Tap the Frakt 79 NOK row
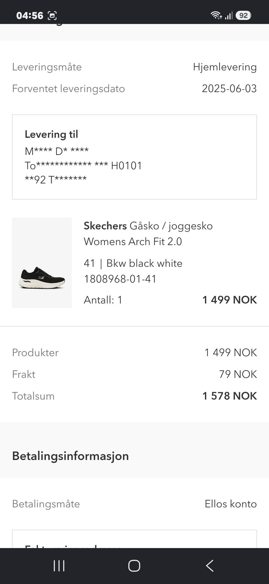The width and height of the screenshot is (269, 584). [x=134, y=374]
